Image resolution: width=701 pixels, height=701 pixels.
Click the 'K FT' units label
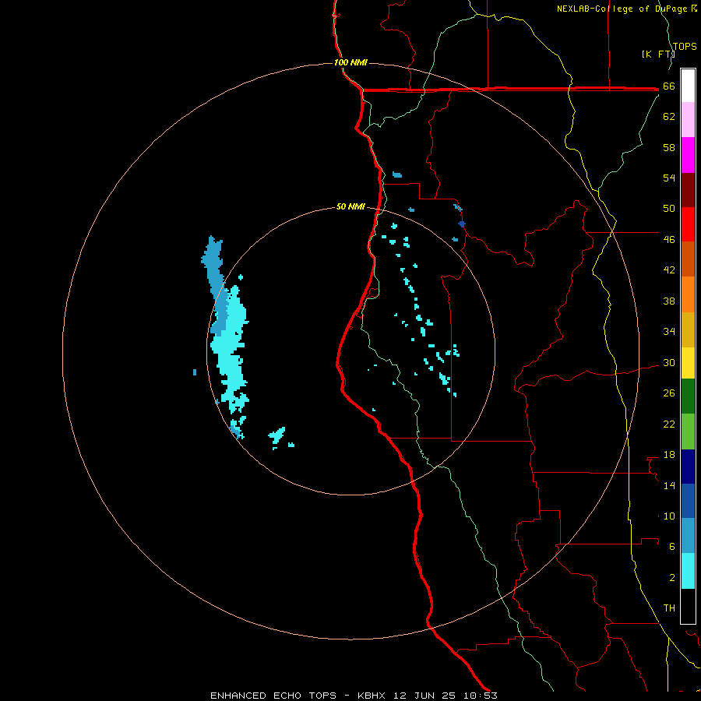(657, 54)
